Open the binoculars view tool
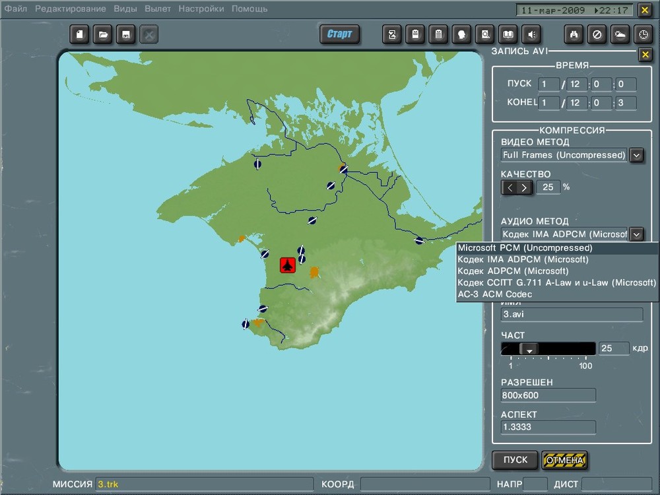The height and width of the screenshot is (495, 660). coord(574,34)
